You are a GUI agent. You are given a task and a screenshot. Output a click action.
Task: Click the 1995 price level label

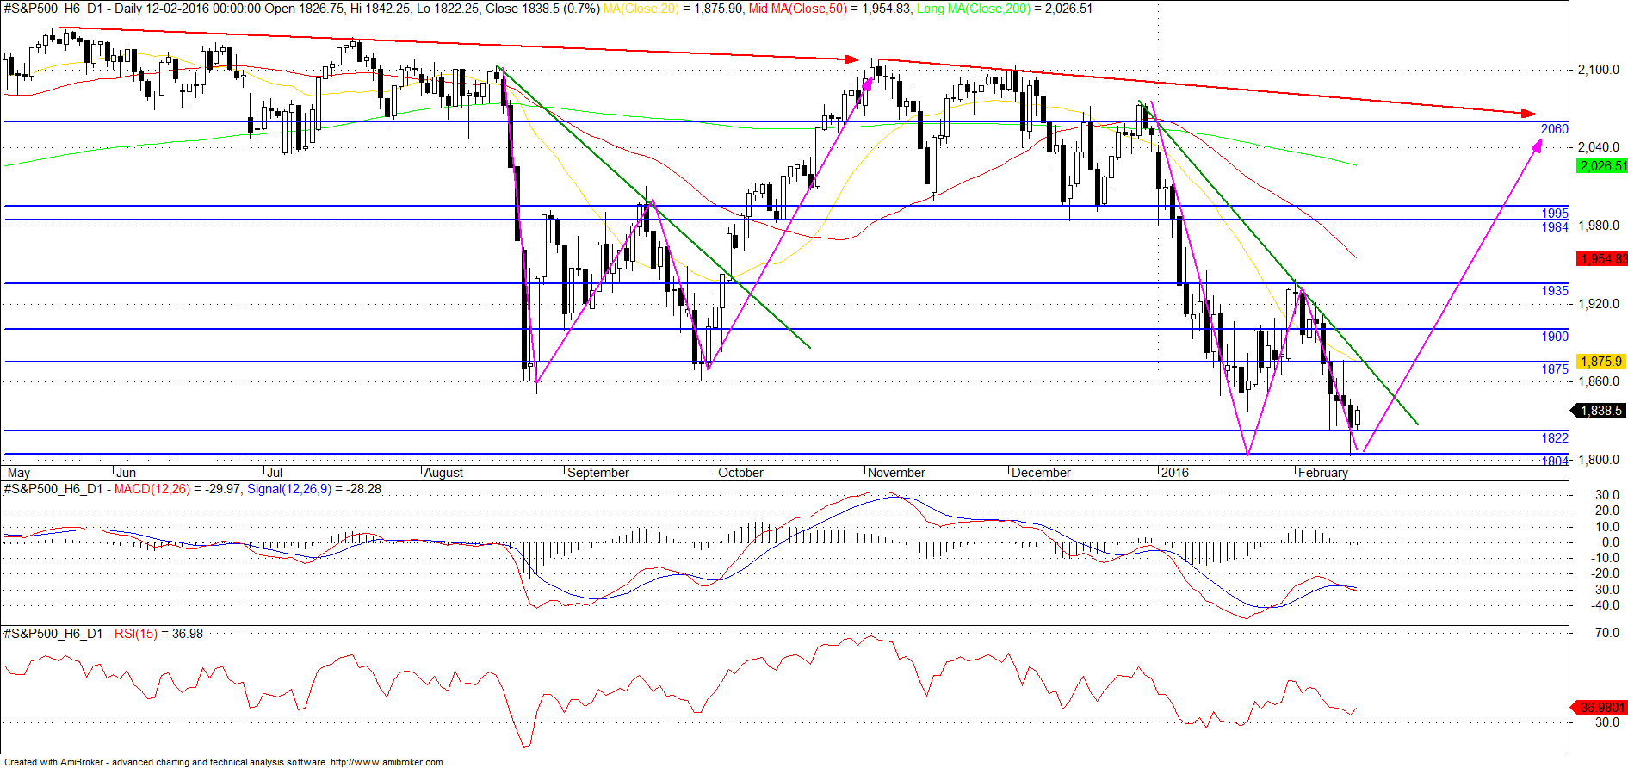pyautogui.click(x=1555, y=214)
